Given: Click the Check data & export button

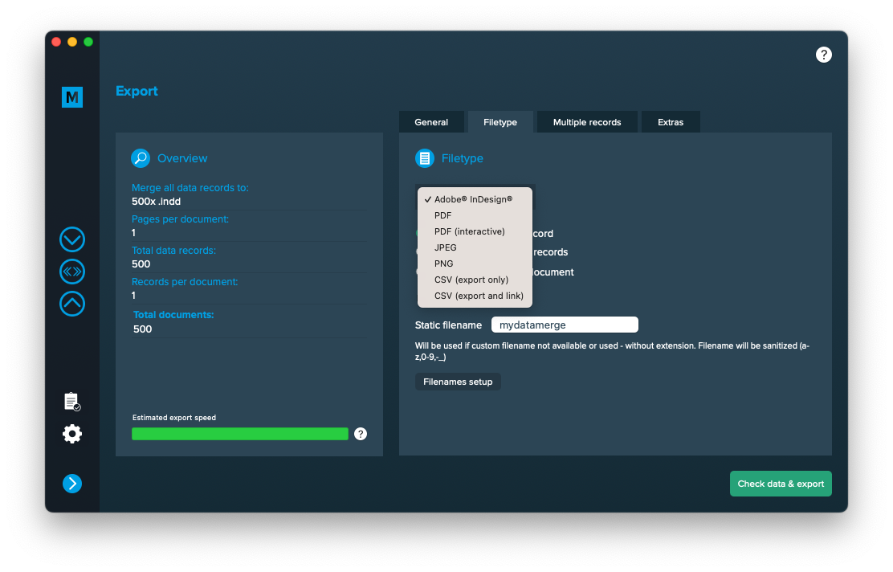Looking at the screenshot, I should point(781,484).
